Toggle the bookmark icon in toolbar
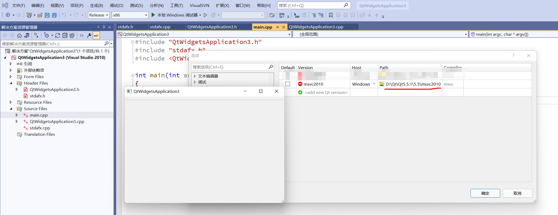This screenshot has height=215, width=558. point(331,15)
